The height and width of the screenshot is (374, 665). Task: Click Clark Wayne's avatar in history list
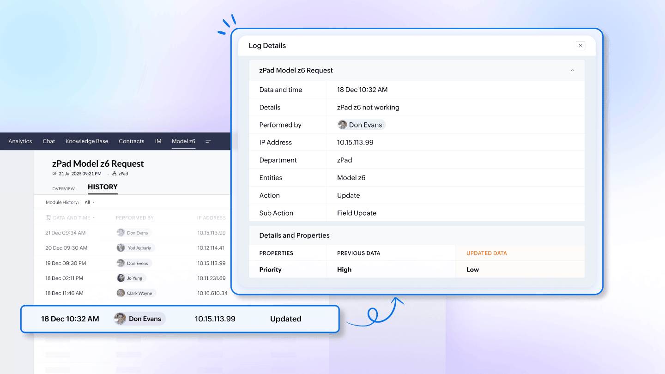(x=121, y=293)
